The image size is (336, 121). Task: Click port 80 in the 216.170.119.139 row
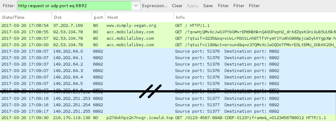tap(96, 118)
